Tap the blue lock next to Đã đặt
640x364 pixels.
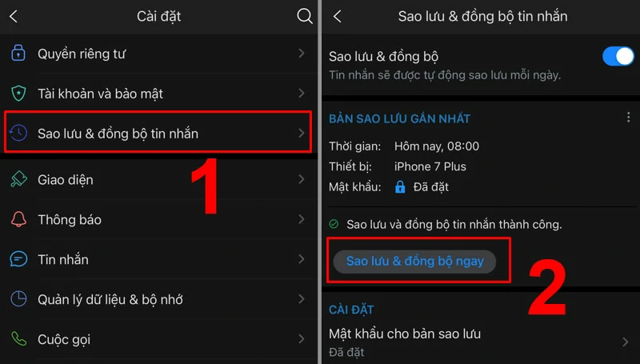(400, 187)
